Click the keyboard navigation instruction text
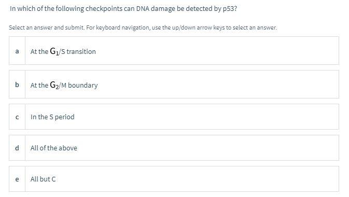Image resolution: width=349 pixels, height=197 pixels. click(x=143, y=27)
